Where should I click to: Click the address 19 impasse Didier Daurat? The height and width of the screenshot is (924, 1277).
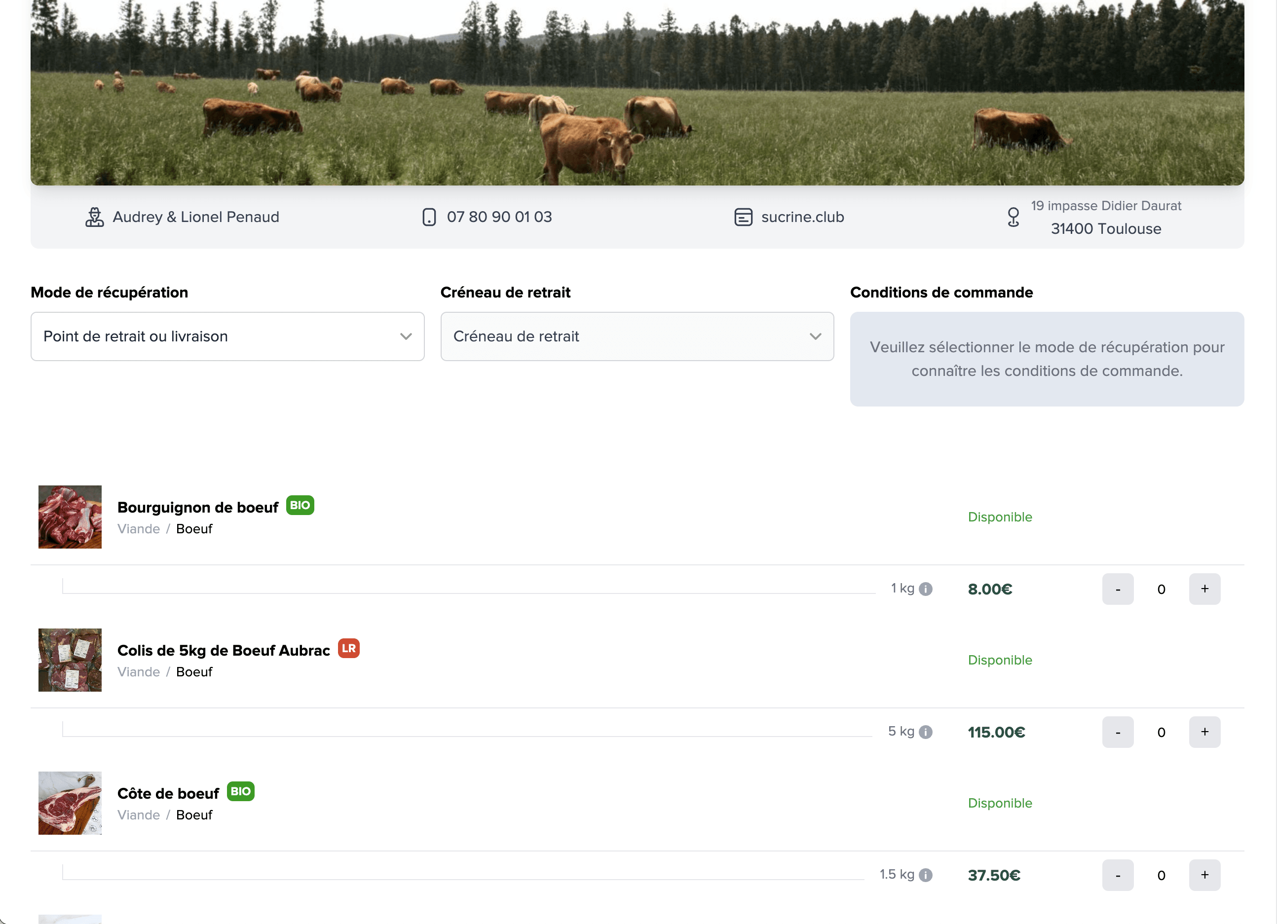1106,206
